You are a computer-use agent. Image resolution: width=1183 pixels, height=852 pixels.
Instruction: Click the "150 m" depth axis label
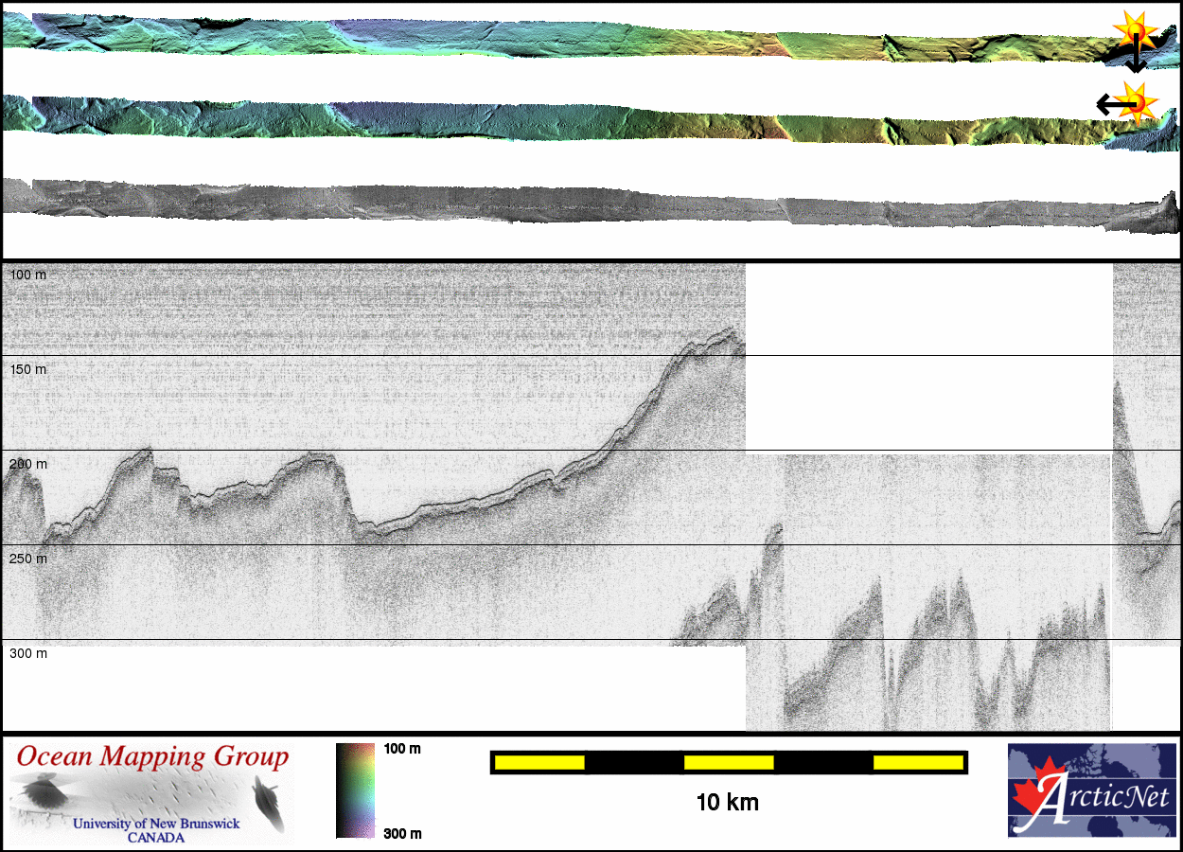pos(27,369)
